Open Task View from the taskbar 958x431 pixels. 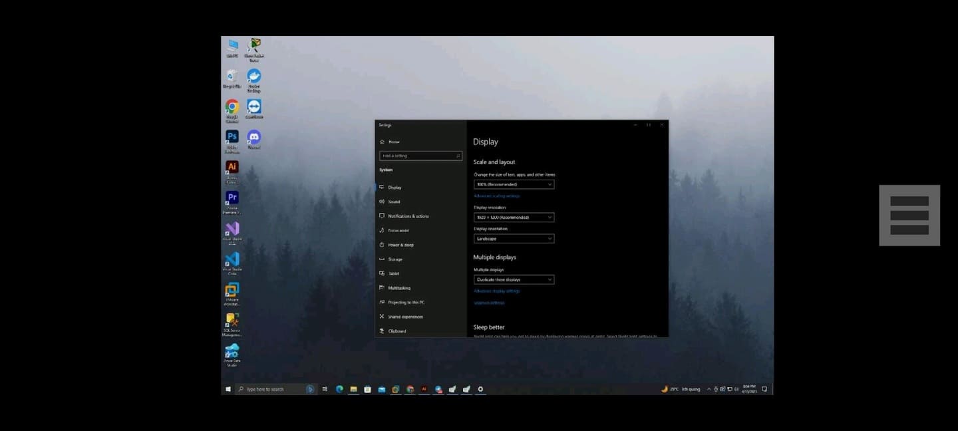coord(325,389)
